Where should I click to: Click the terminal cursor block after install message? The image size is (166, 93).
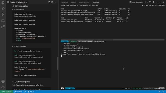tap(61, 56)
